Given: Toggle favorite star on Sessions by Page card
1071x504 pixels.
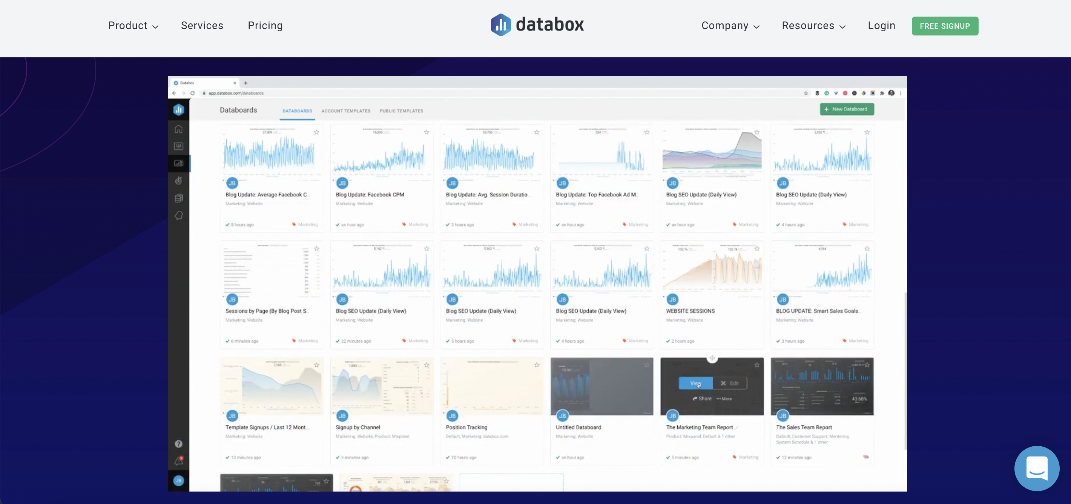Looking at the screenshot, I should pyautogui.click(x=316, y=249).
